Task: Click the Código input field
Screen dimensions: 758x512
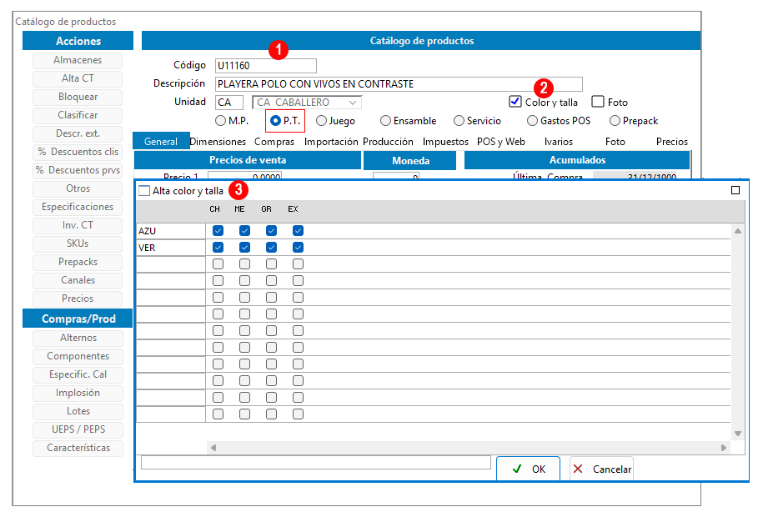Action: [x=265, y=66]
